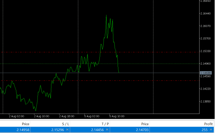Click the 2.14220 price scale label
The width and height of the screenshot is (215, 133).
(205, 89)
